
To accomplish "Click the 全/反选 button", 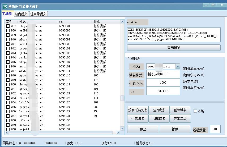I will (159, 110).
